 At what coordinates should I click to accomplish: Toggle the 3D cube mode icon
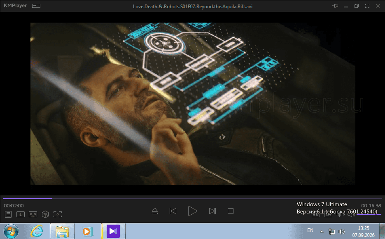45,214
